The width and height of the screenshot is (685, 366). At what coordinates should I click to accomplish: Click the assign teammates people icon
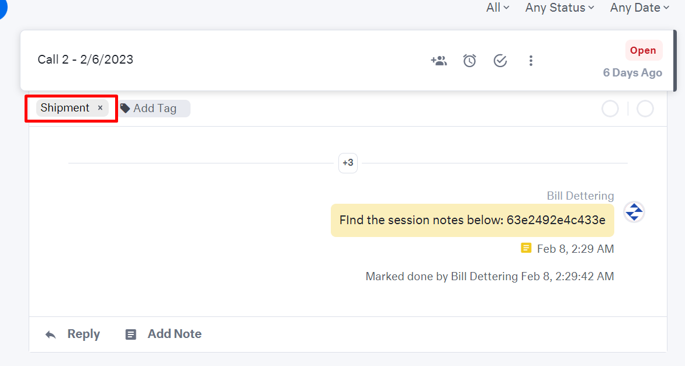click(x=438, y=61)
